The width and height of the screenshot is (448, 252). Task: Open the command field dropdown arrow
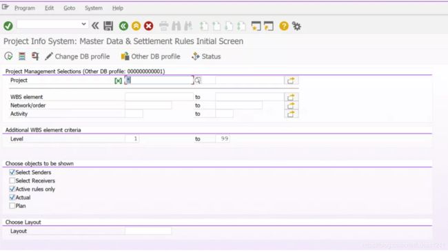[83, 24]
